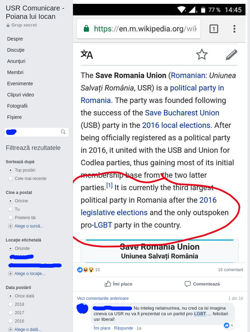View previous comments link

(103, 298)
